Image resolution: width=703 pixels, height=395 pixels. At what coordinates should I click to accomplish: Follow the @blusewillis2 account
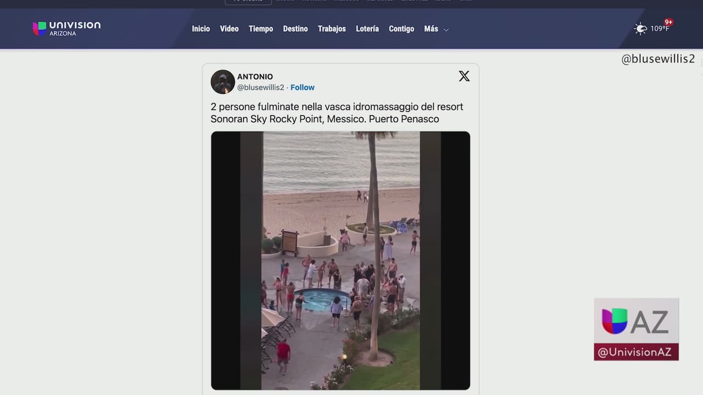302,87
